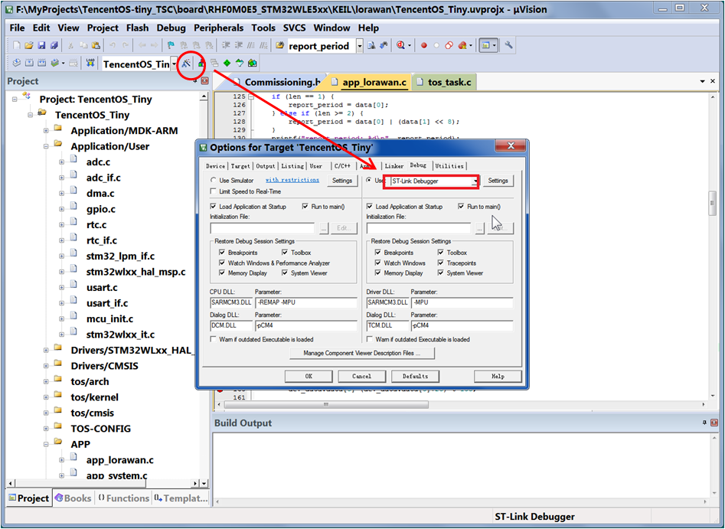Click the Translate current file icon
Viewport: 725px width, 529px height.
(17, 63)
